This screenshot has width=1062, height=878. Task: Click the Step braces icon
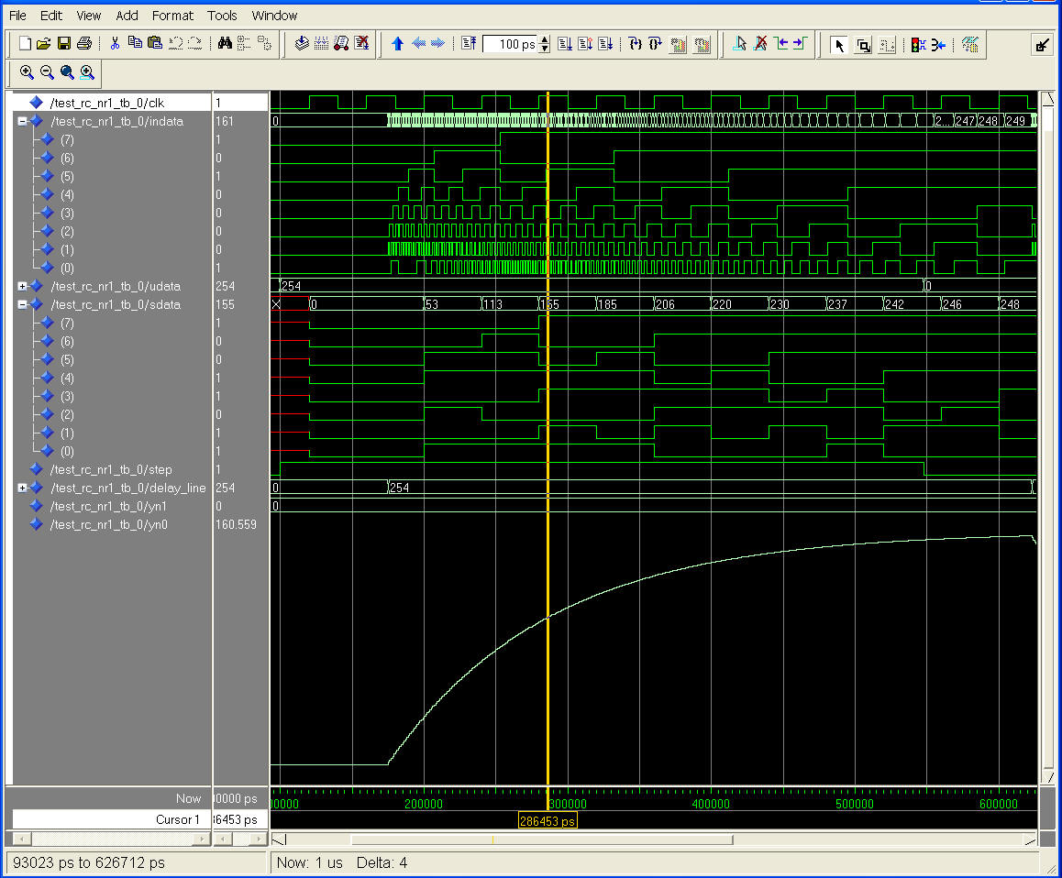[x=635, y=44]
